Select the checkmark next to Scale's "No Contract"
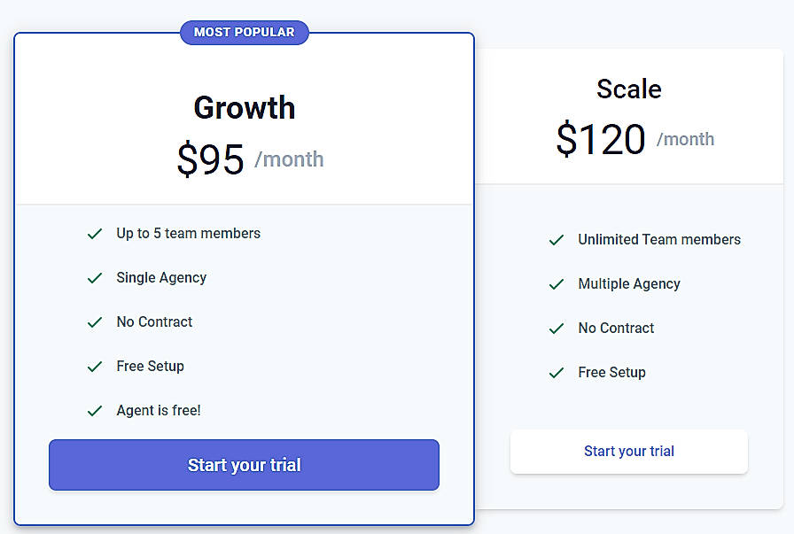The image size is (794, 534). point(557,329)
